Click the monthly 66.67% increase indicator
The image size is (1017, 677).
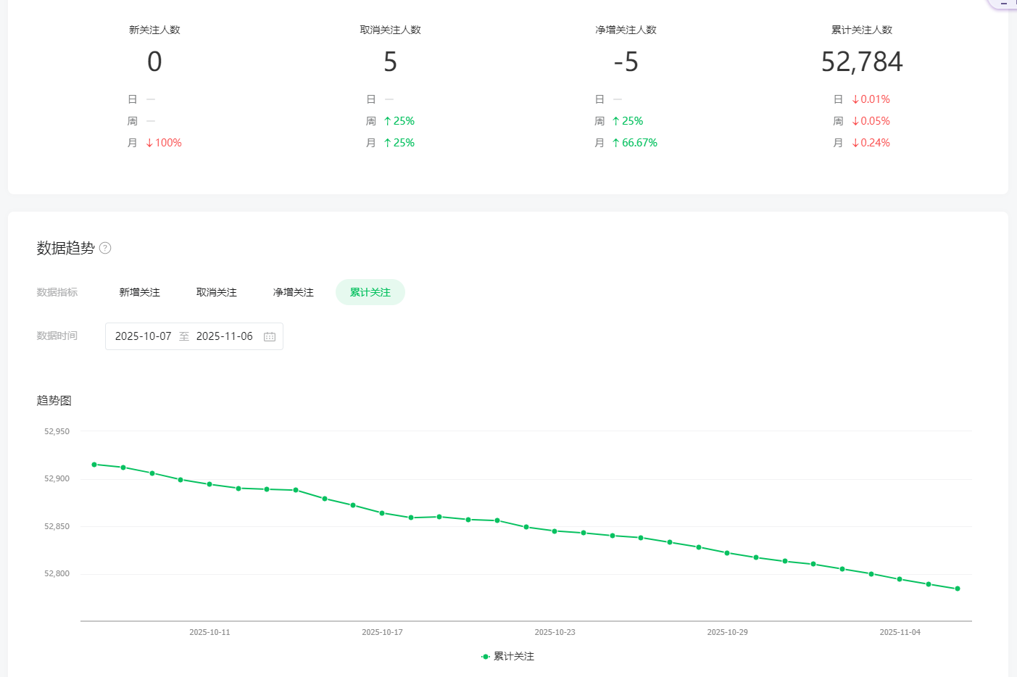tap(634, 143)
